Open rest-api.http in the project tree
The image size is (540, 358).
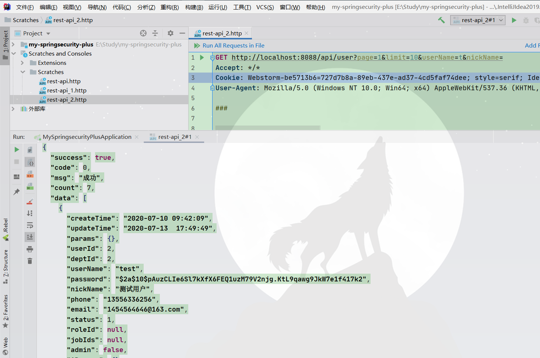coord(64,81)
